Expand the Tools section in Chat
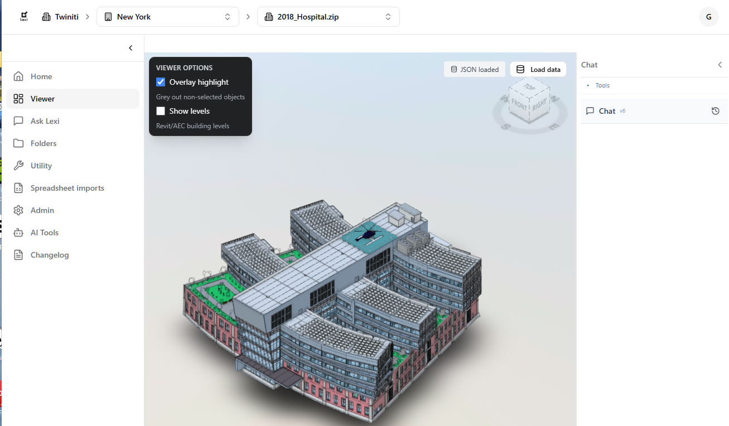This screenshot has height=426, width=729. pyautogui.click(x=602, y=85)
